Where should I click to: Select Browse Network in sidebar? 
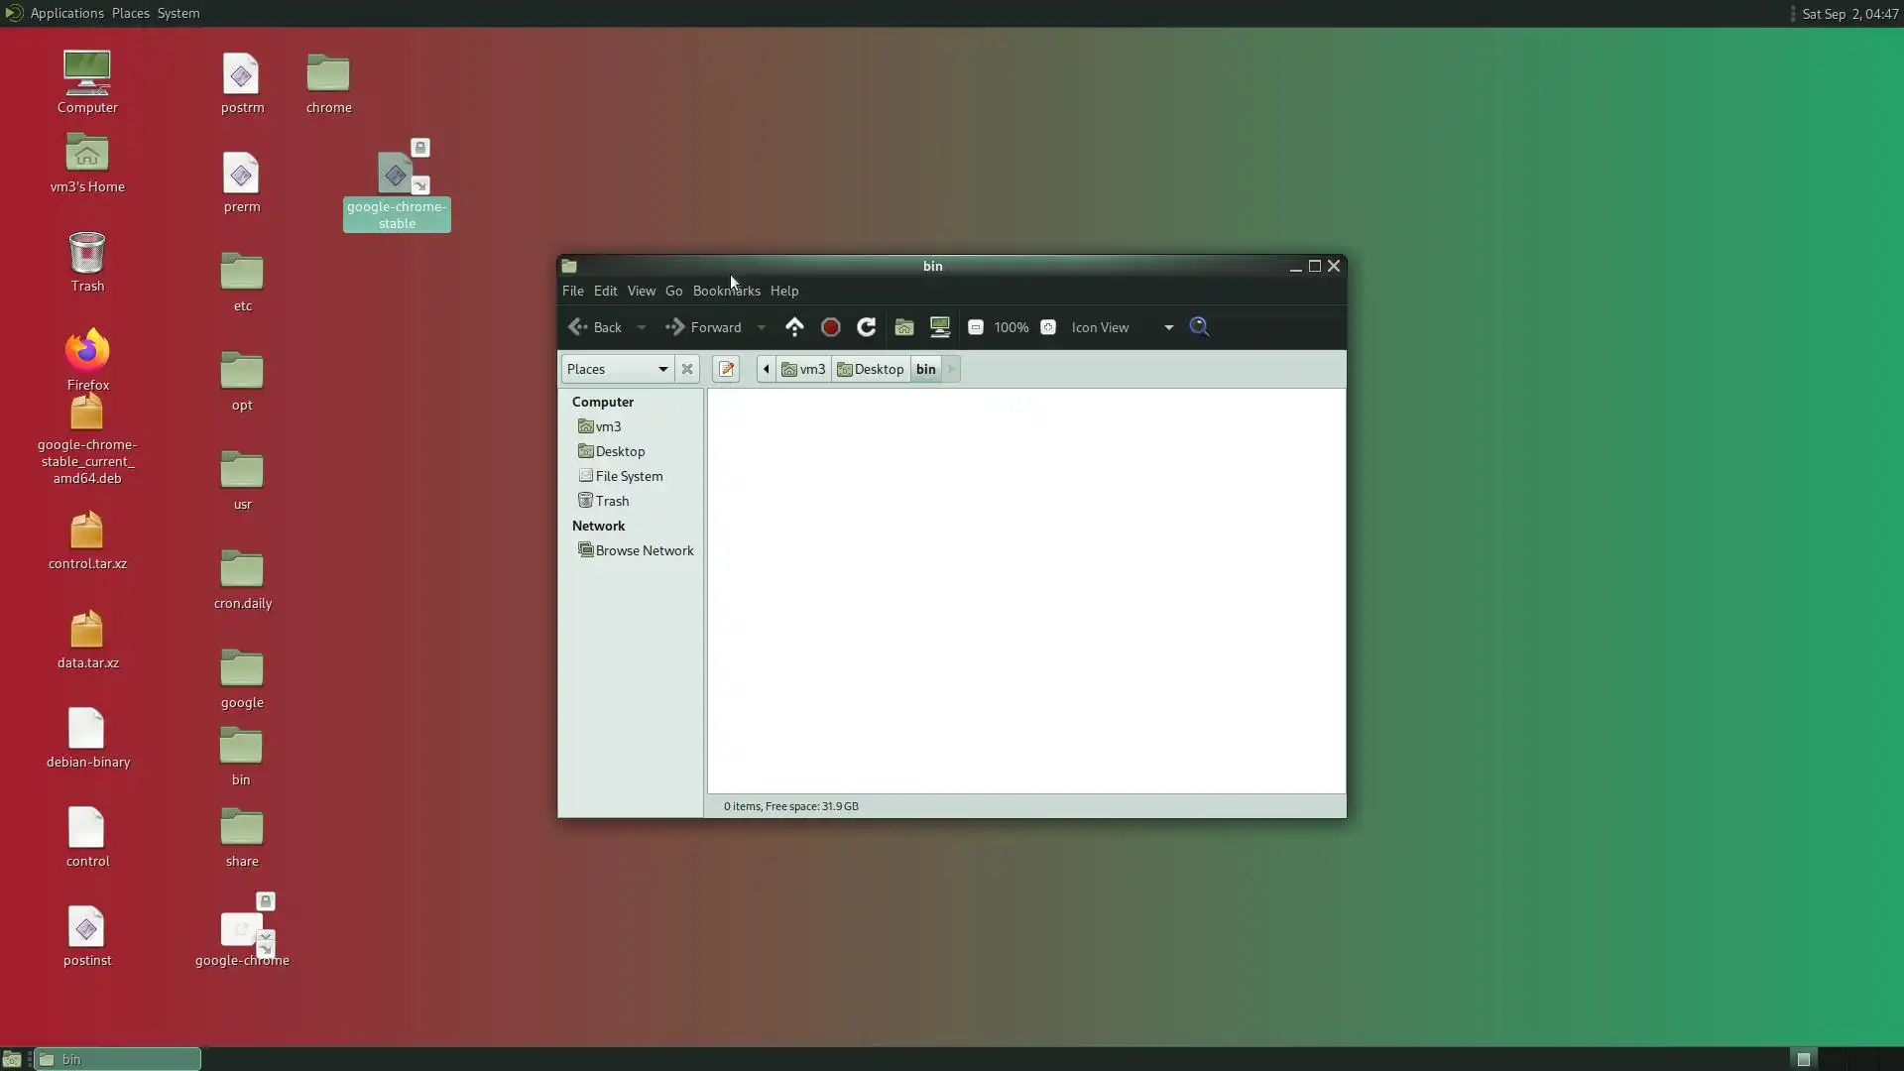tap(644, 550)
